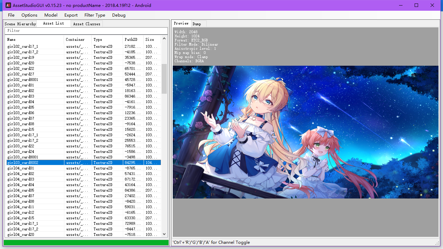Switch to the Asset Classes tab
This screenshot has width=443, height=249.
tap(87, 24)
